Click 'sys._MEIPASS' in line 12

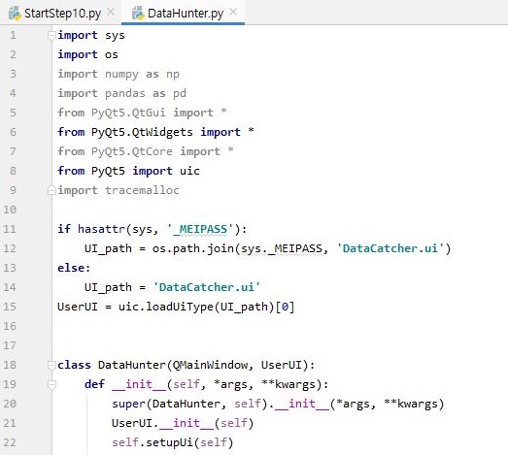[282, 249]
